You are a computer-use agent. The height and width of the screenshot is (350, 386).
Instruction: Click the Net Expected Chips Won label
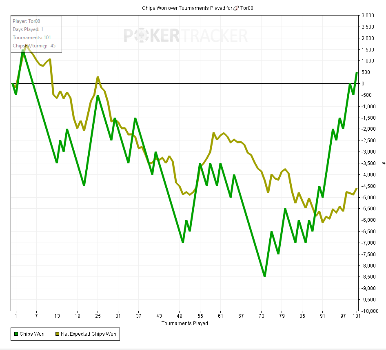pos(89,334)
